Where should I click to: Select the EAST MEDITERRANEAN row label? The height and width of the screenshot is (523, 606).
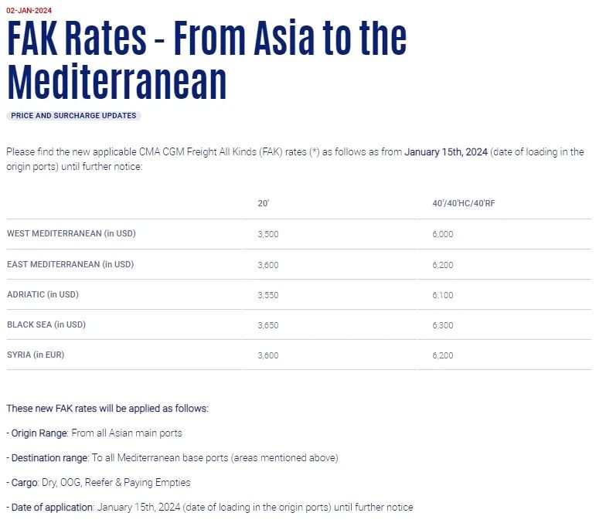coord(70,264)
